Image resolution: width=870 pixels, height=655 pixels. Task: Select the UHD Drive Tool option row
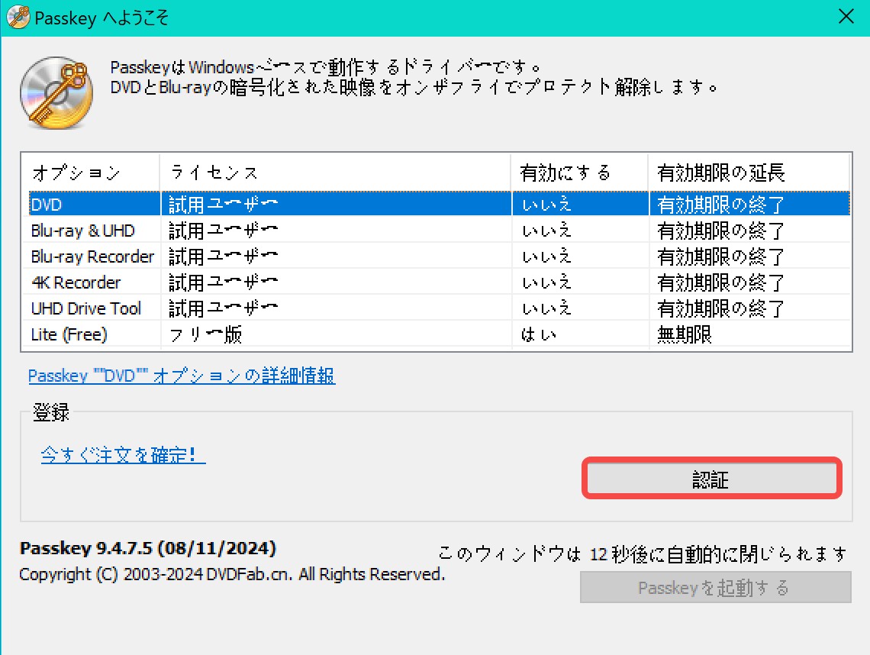pyautogui.click(x=439, y=308)
